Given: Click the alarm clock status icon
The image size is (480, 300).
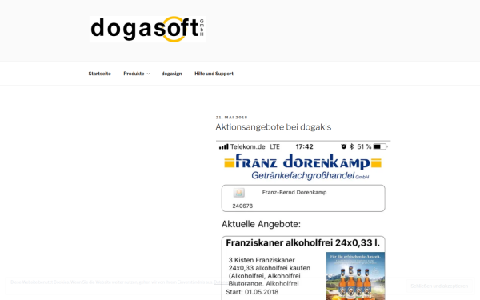Looking at the screenshot, I should pos(344,146).
